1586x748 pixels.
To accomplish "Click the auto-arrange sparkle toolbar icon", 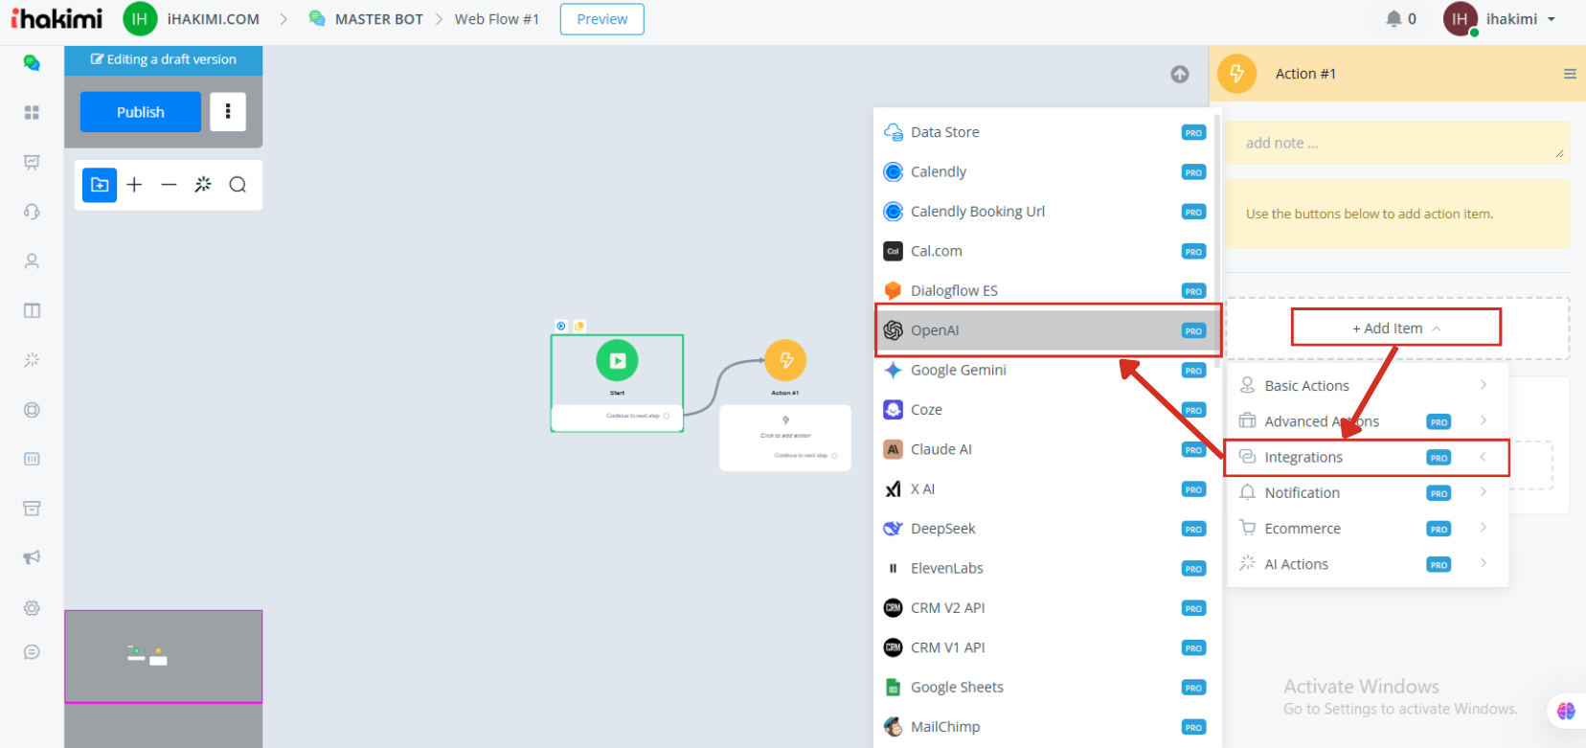I will tap(203, 185).
